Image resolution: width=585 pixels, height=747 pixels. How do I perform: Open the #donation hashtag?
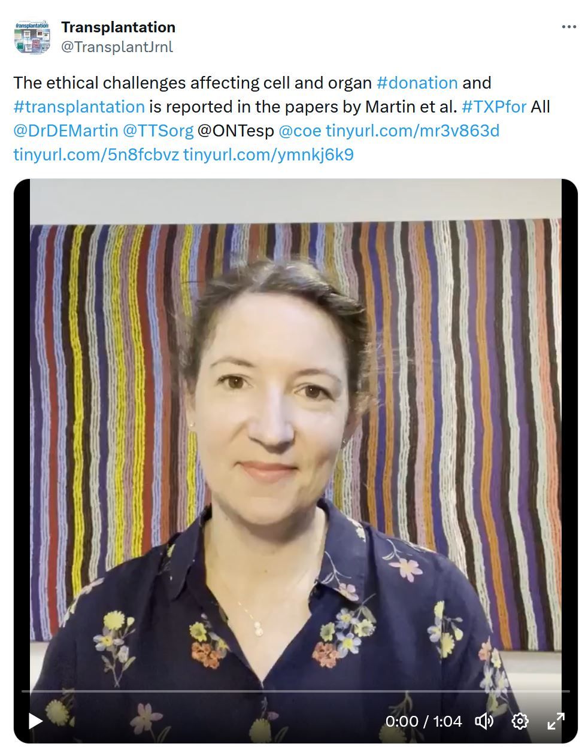coord(417,83)
